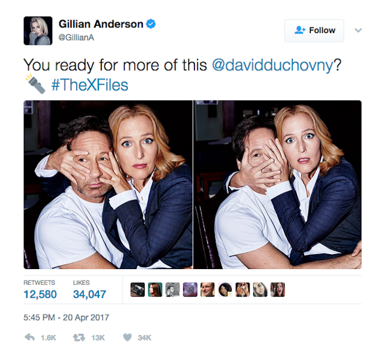Click the 5:45 PM timestamp
The height and width of the screenshot is (347, 384).
click(x=67, y=318)
